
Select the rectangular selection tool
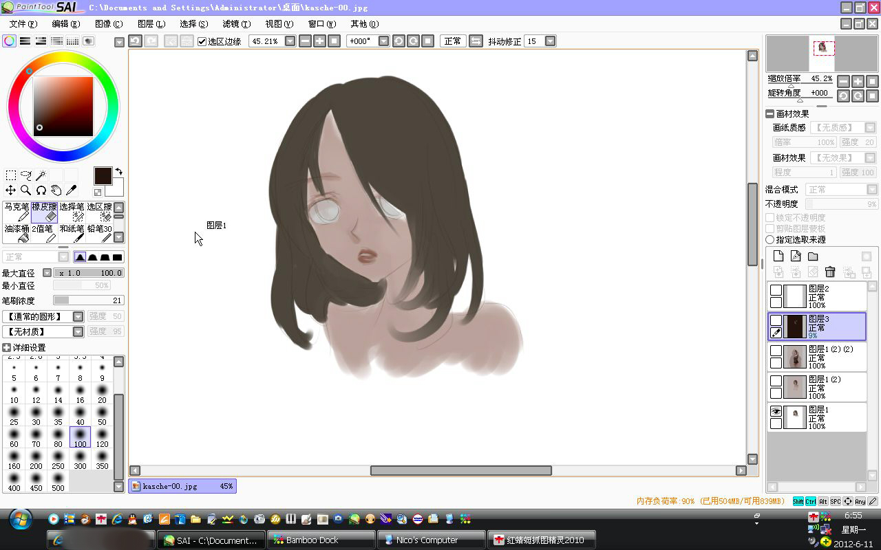[x=11, y=175]
